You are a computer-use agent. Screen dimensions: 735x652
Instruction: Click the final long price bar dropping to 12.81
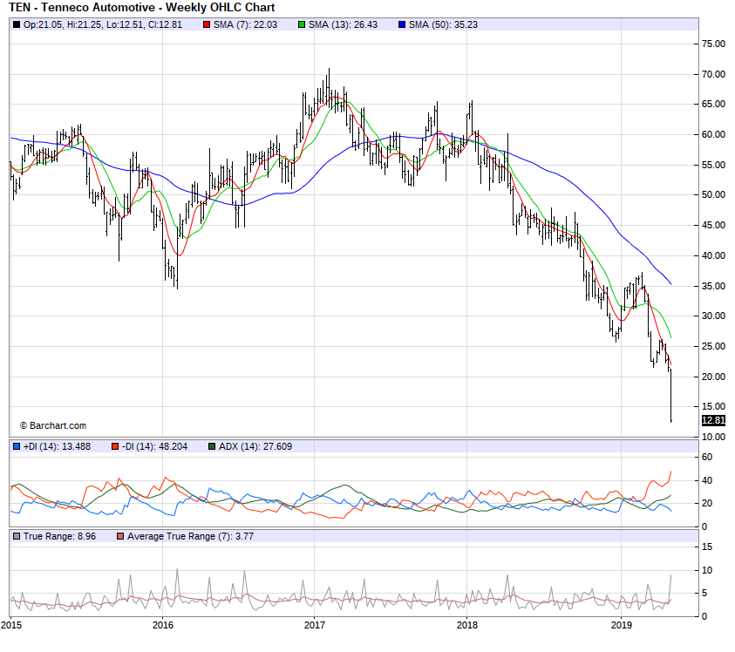[x=671, y=396]
